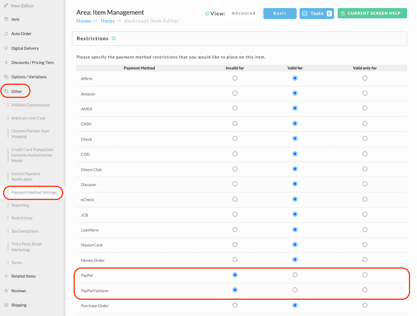The image size is (417, 316).
Task: Click the Auto Order sidebar icon
Action: (x=6, y=34)
